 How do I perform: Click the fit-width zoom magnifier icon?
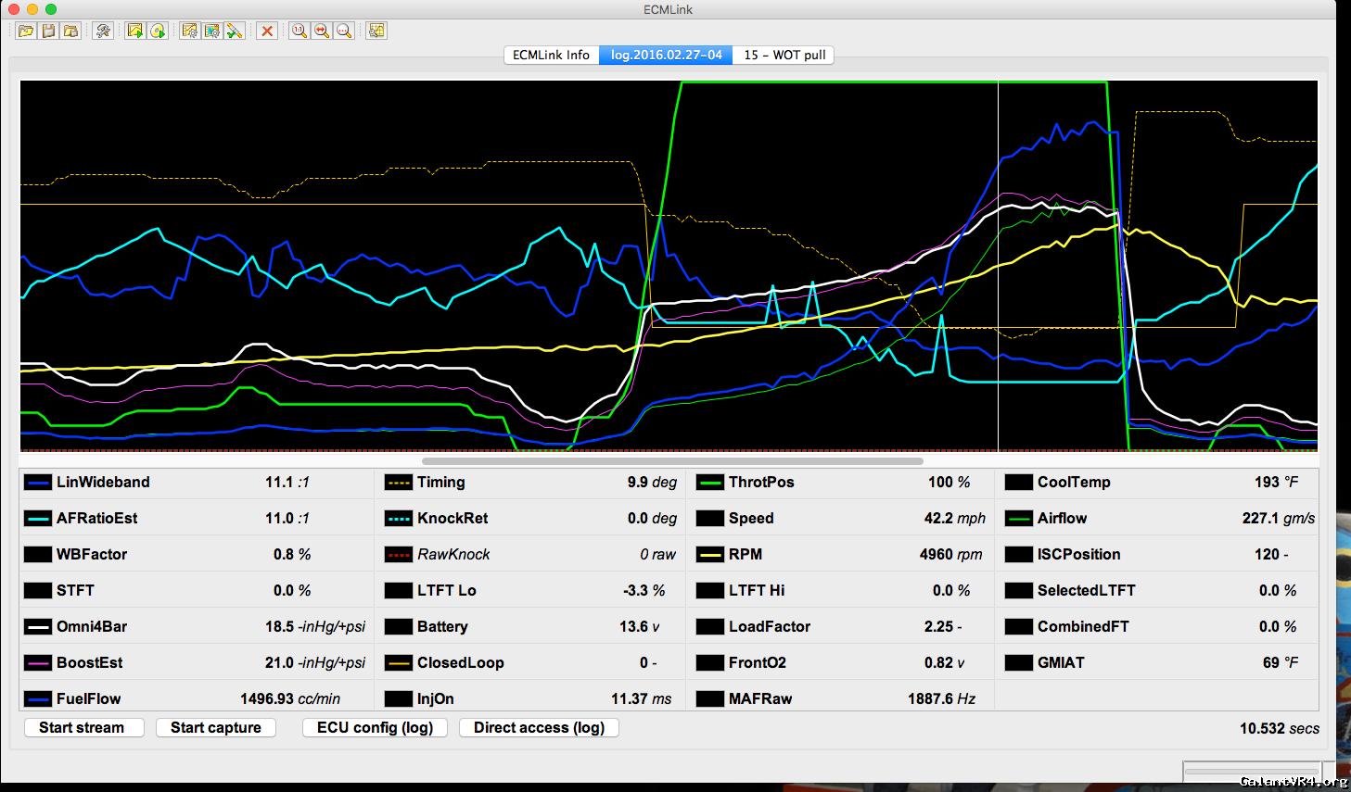coord(321,31)
